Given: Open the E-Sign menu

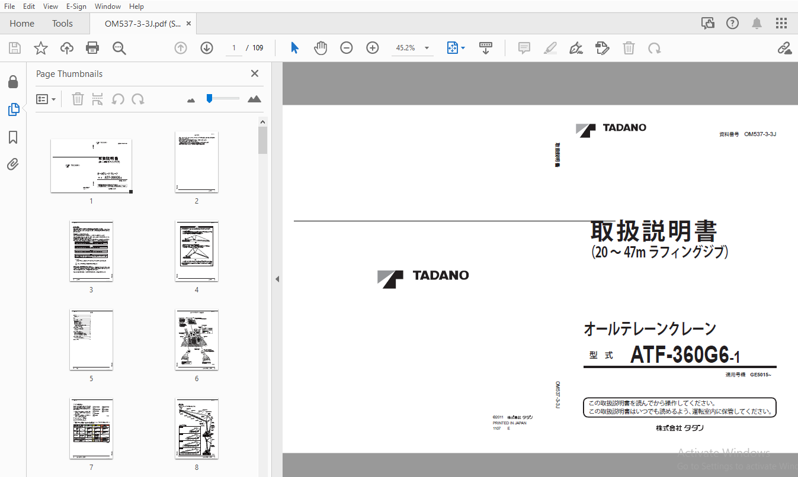Looking at the screenshot, I should (x=76, y=6).
